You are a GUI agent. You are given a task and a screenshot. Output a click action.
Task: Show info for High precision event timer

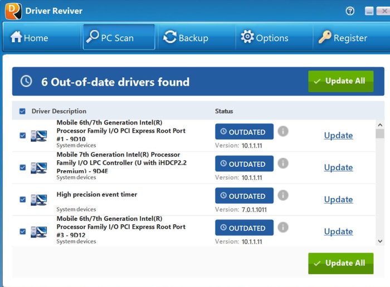[x=283, y=195]
